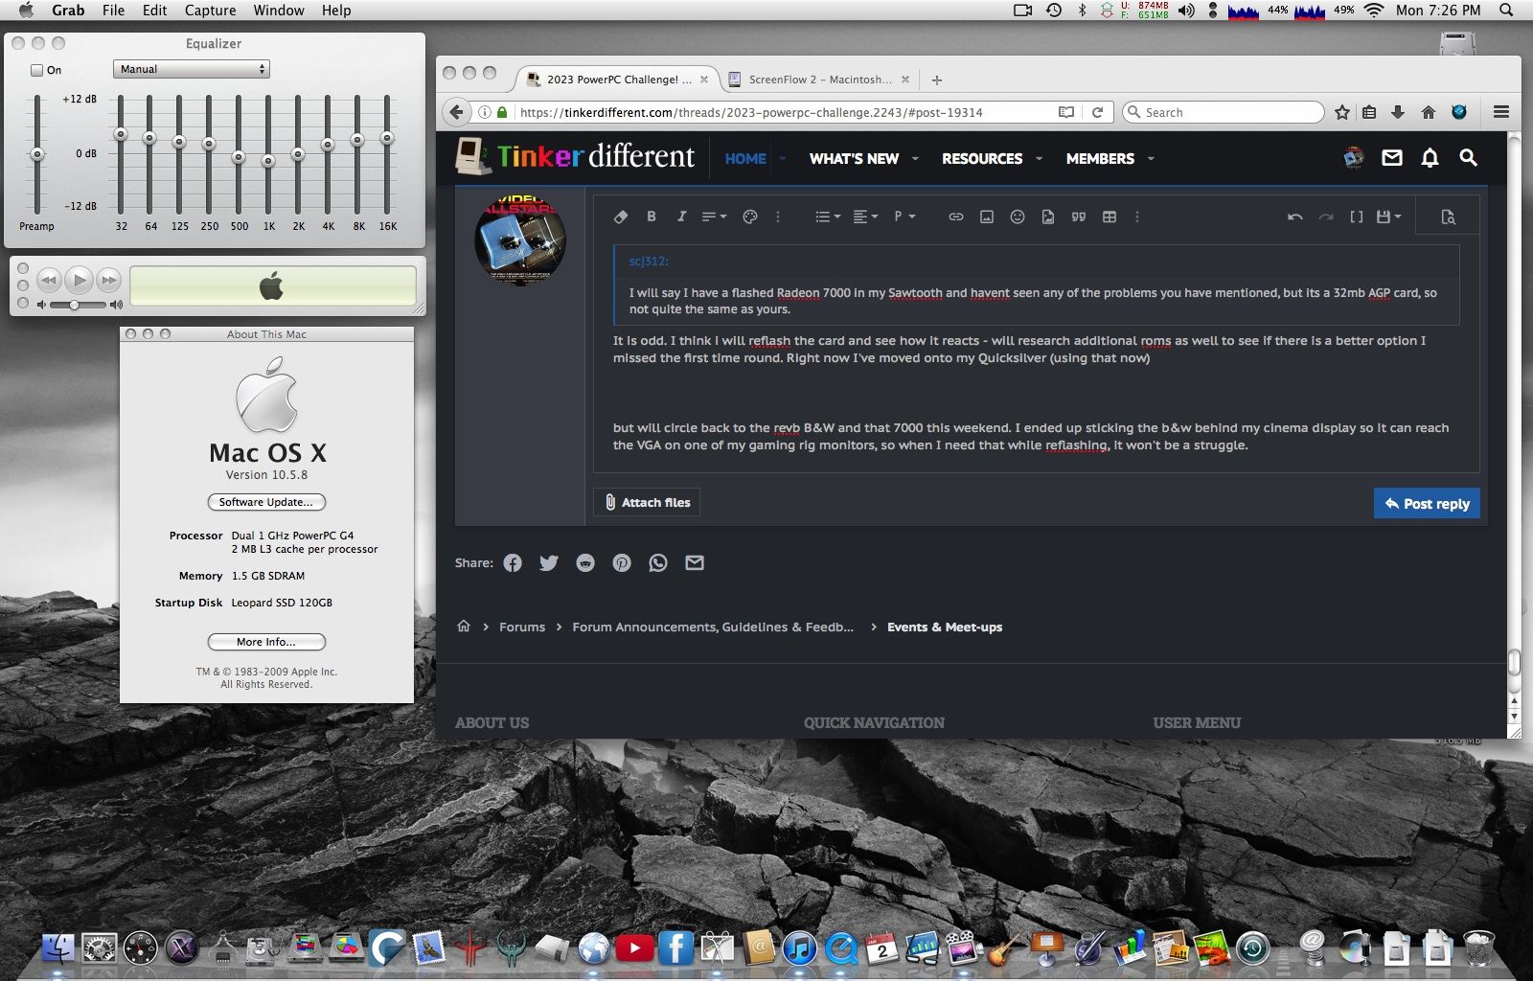Expand the list formatting dropdown

point(828,217)
